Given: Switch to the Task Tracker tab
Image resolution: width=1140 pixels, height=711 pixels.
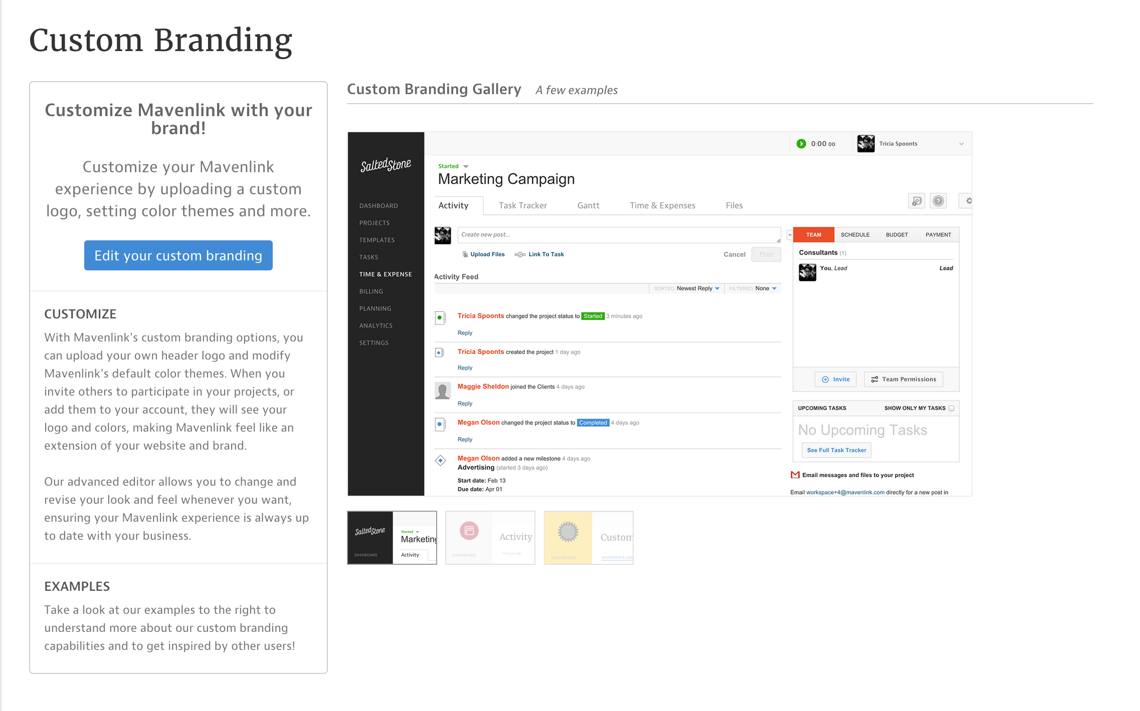Looking at the screenshot, I should pyautogui.click(x=522, y=205).
